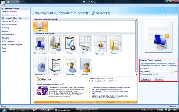
Task: Open the Загрузка link
Action: pyautogui.click(x=113, y=81)
